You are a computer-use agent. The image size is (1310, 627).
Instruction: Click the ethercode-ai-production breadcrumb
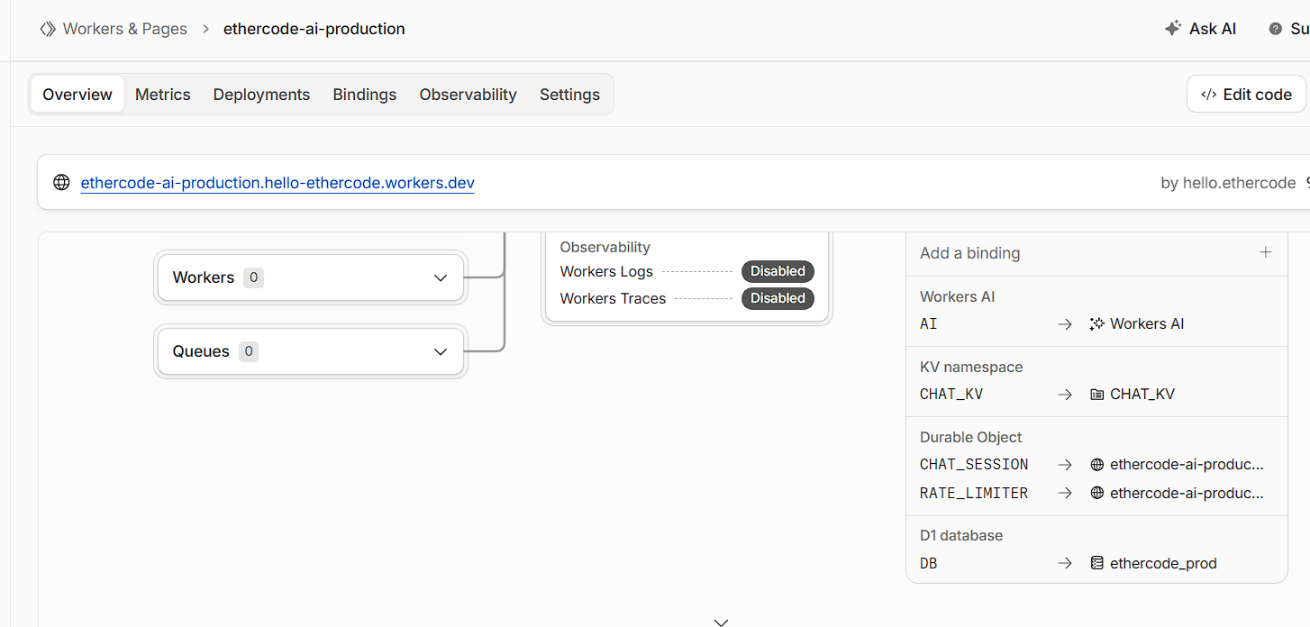click(x=314, y=29)
